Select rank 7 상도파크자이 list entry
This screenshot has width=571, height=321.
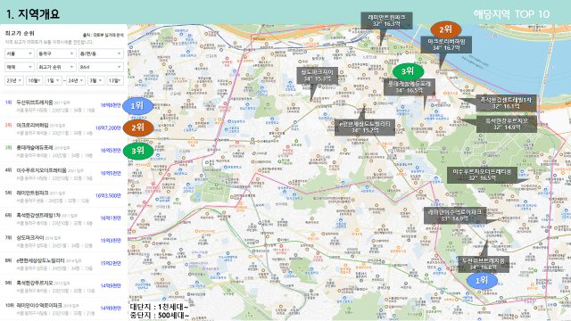pyautogui.click(x=63, y=242)
